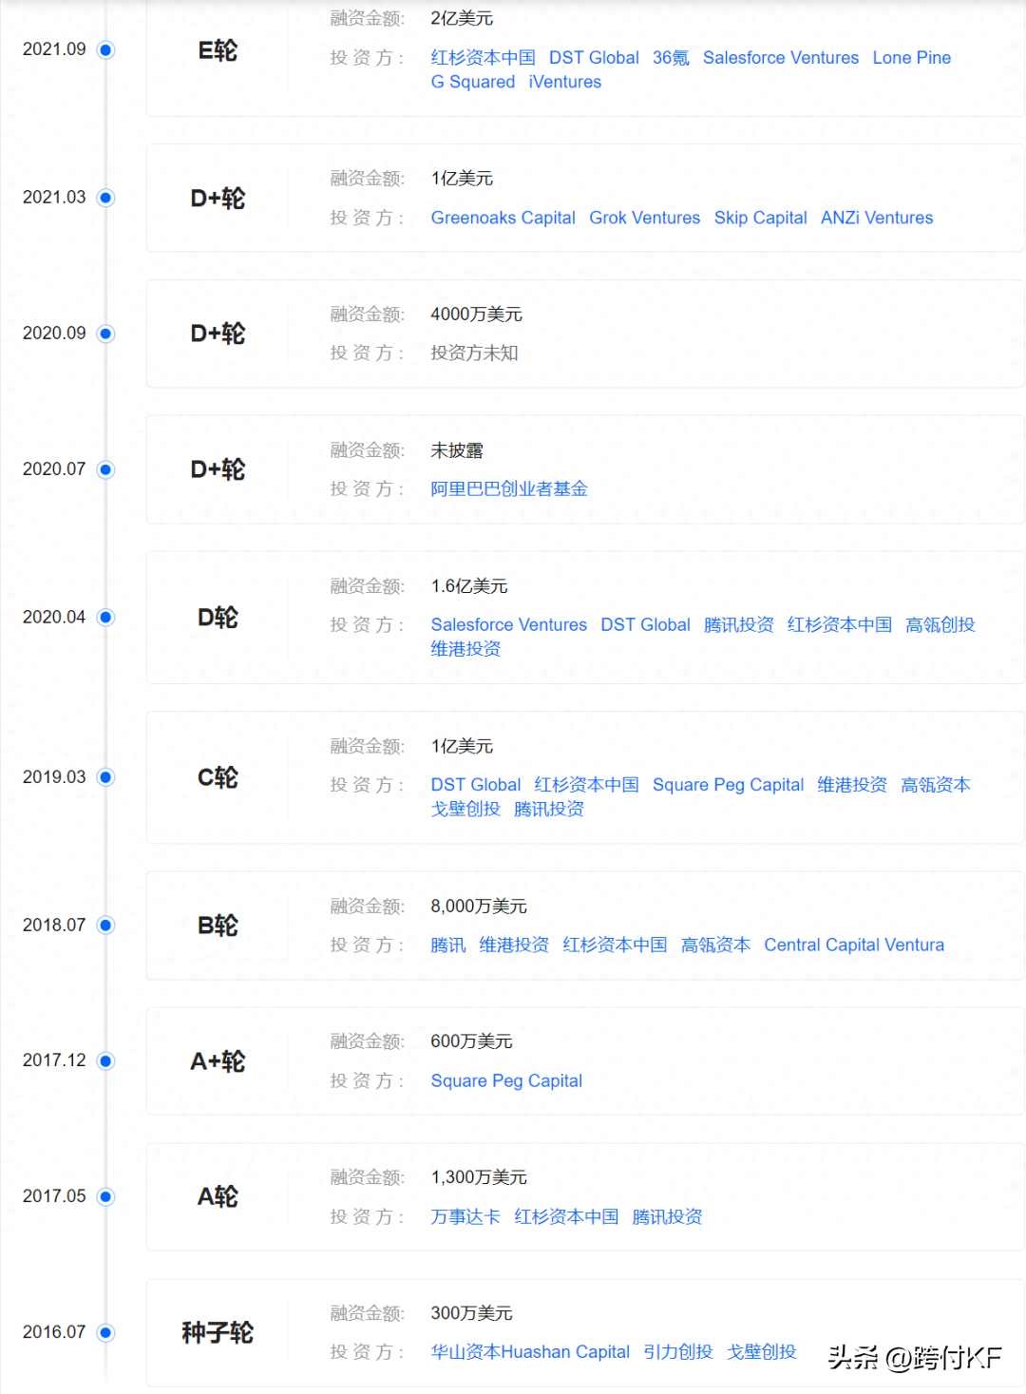
Task: Select the 1,300万美元 funding amount text
Action: (x=479, y=1178)
